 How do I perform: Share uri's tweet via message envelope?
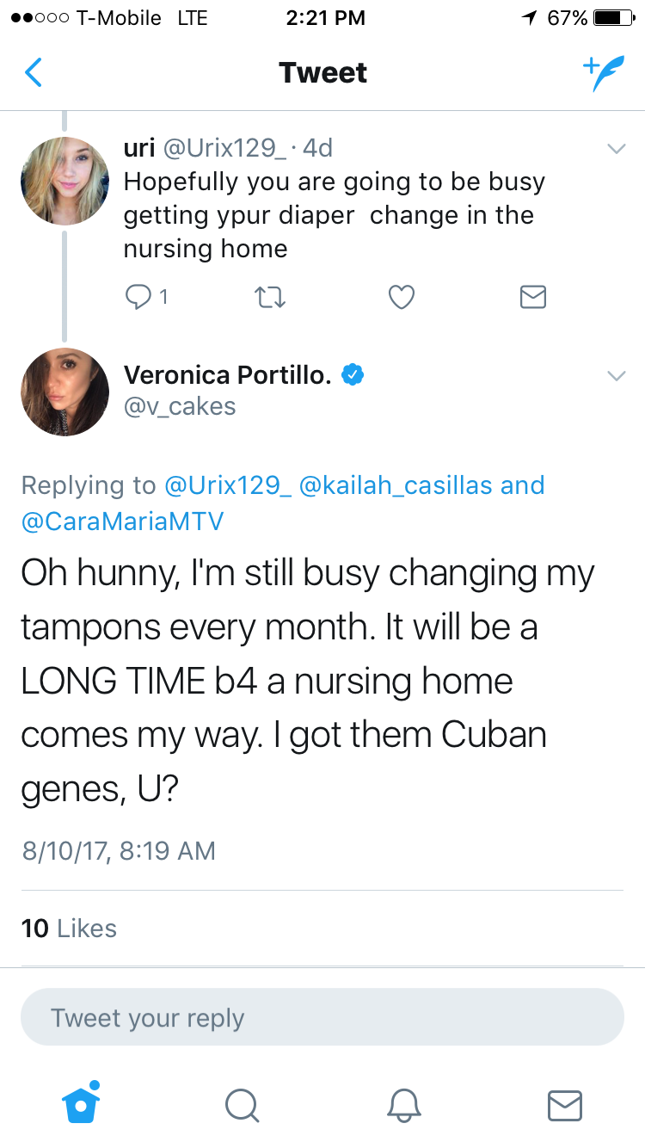(533, 297)
